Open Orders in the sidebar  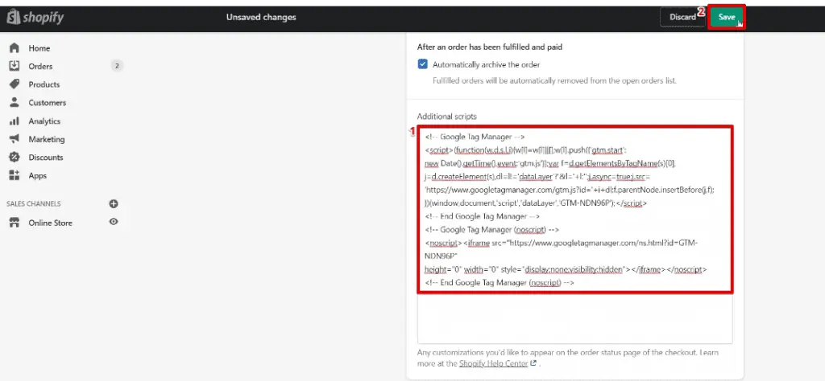[40, 66]
